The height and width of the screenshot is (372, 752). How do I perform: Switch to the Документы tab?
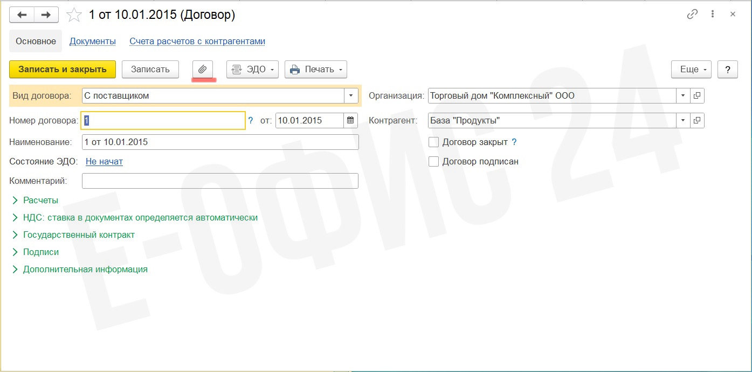[x=93, y=42]
